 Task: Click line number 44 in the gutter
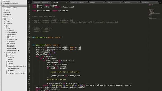29,87
